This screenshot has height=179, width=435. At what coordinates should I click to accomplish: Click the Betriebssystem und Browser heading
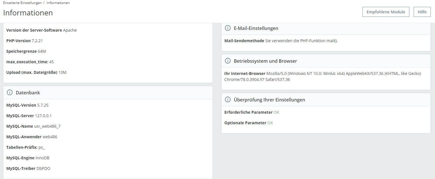coord(265,61)
